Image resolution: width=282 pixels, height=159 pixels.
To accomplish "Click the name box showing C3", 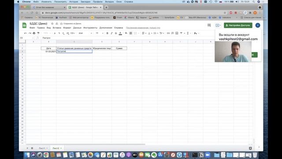I will (26, 38).
